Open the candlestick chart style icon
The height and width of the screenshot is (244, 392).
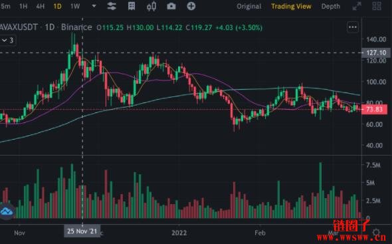pos(151,6)
